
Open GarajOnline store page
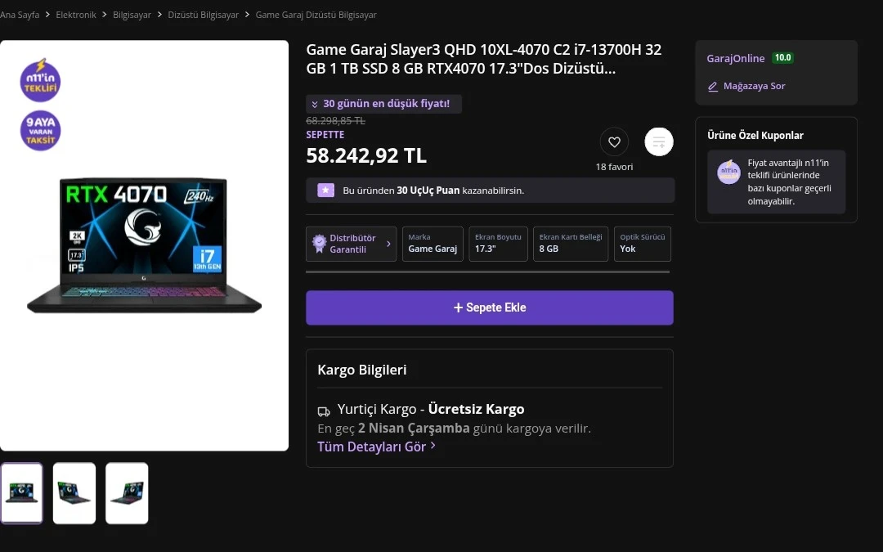click(736, 58)
